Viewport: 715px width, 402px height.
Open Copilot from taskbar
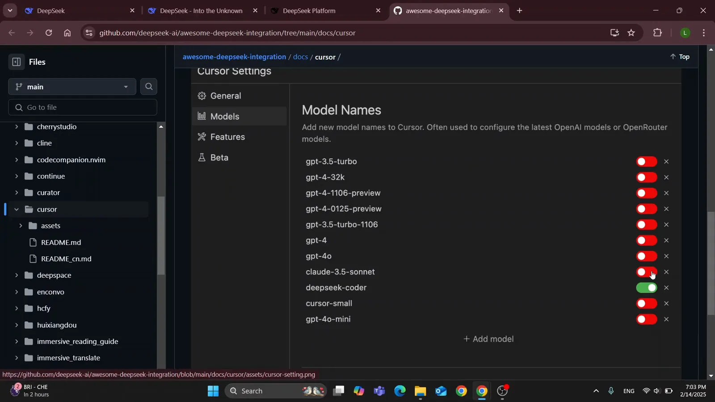pos(359,391)
